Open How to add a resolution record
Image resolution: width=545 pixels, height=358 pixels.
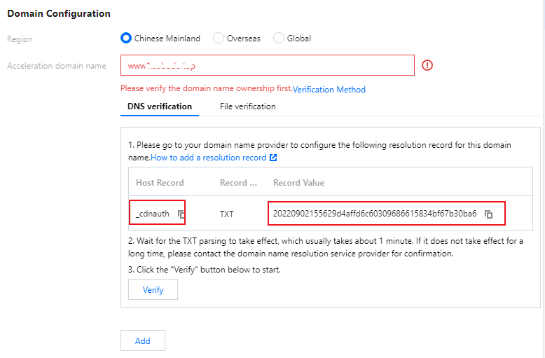coord(209,158)
